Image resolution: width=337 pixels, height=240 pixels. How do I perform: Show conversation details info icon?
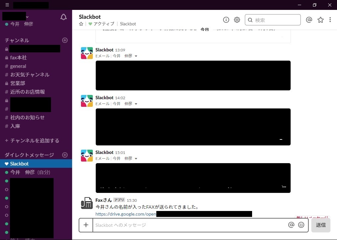[x=226, y=20]
